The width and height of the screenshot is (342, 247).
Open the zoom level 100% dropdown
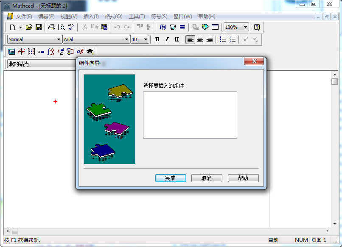(x=245, y=27)
